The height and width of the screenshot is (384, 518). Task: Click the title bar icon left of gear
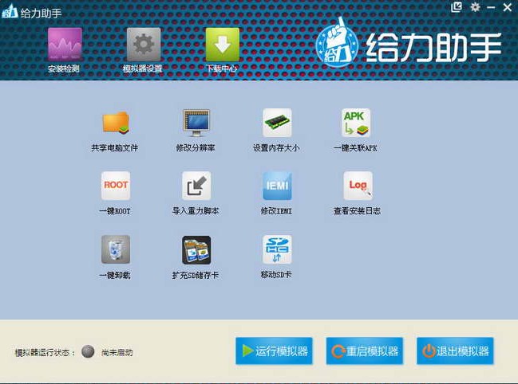click(x=457, y=7)
